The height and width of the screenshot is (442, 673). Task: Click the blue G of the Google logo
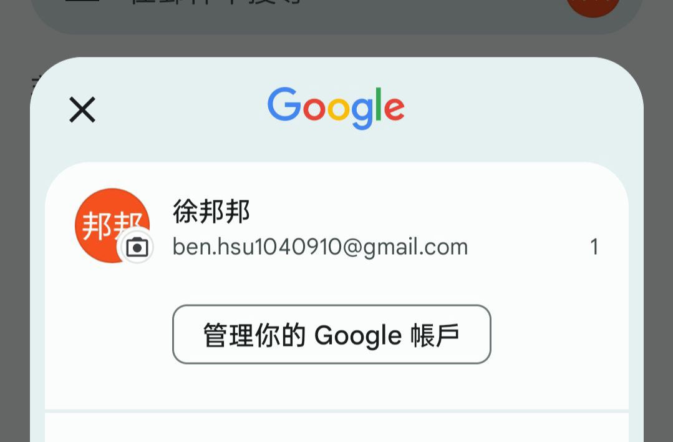[x=284, y=104]
